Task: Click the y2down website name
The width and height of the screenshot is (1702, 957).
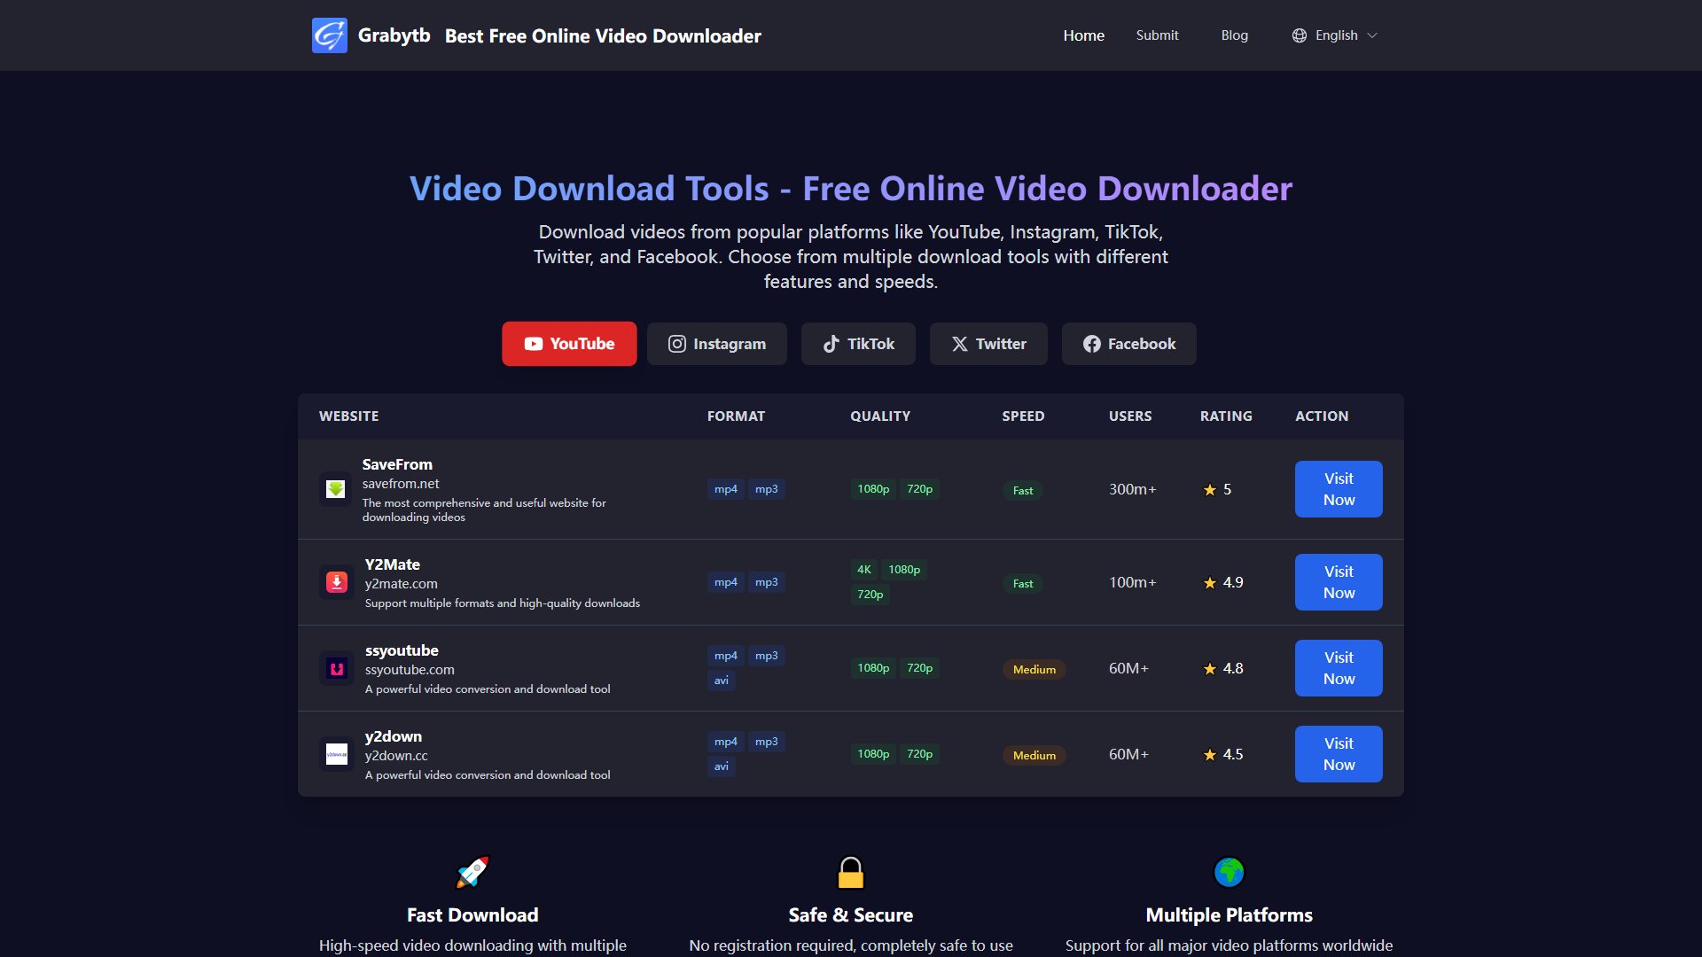Action: [394, 736]
